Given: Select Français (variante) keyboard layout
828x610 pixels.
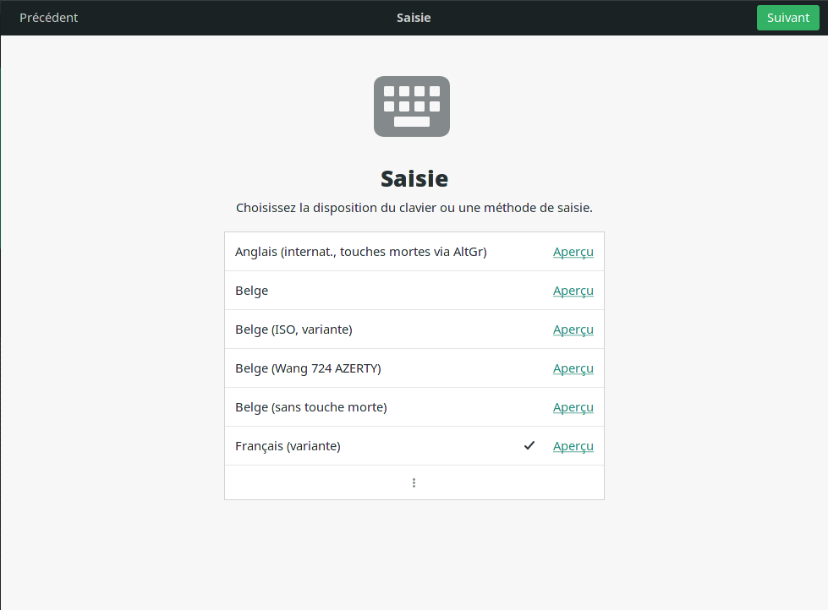Looking at the screenshot, I should [x=288, y=446].
